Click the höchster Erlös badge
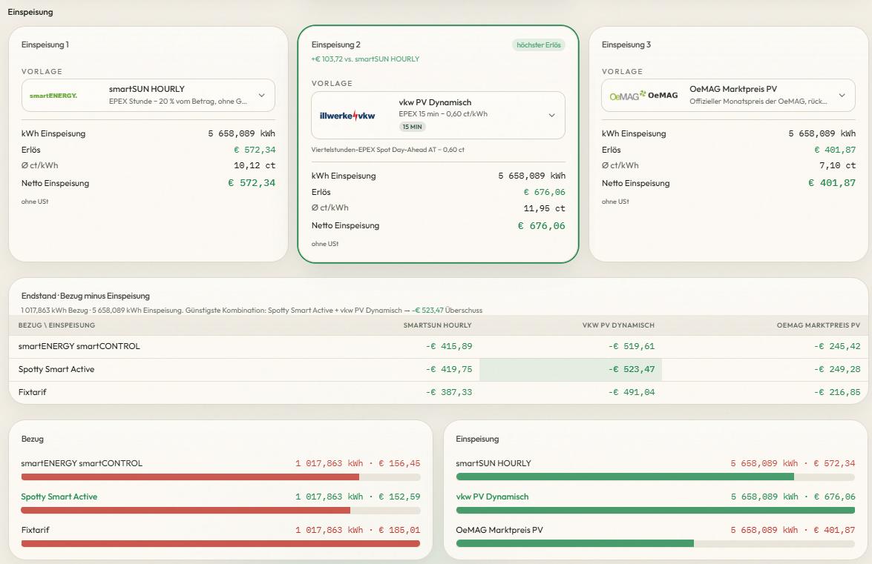Image resolution: width=872 pixels, height=564 pixels. pos(538,45)
